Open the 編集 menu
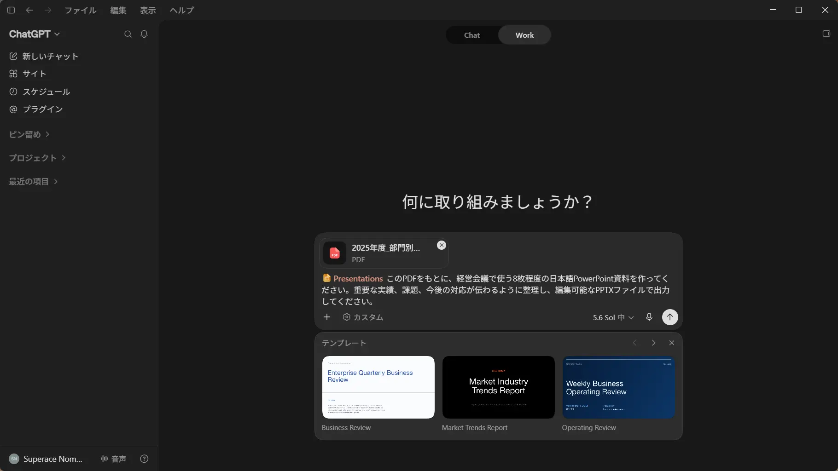 click(118, 10)
